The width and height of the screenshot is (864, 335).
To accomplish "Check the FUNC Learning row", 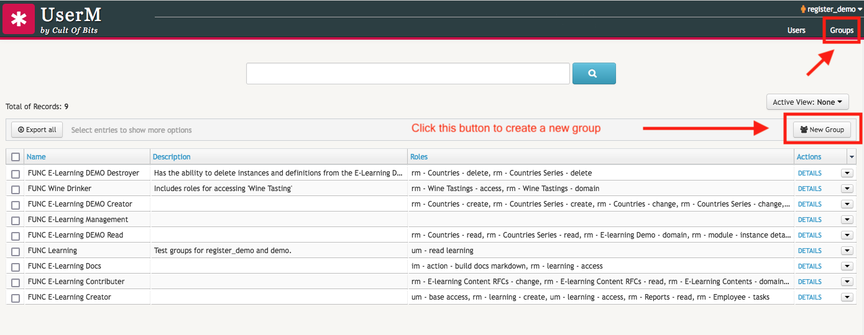I will tap(16, 251).
